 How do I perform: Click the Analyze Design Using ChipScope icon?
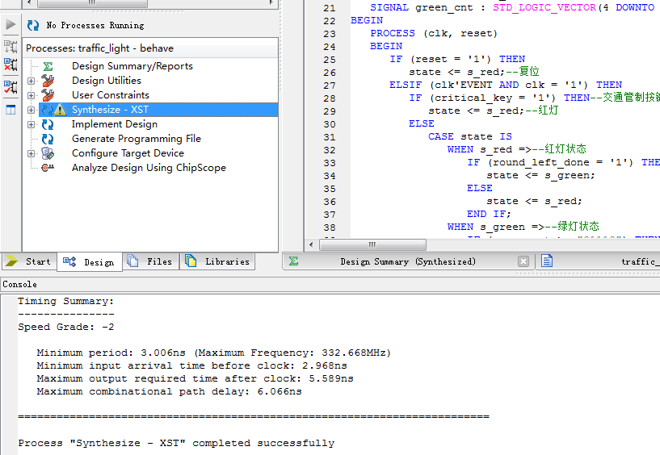pos(48,168)
